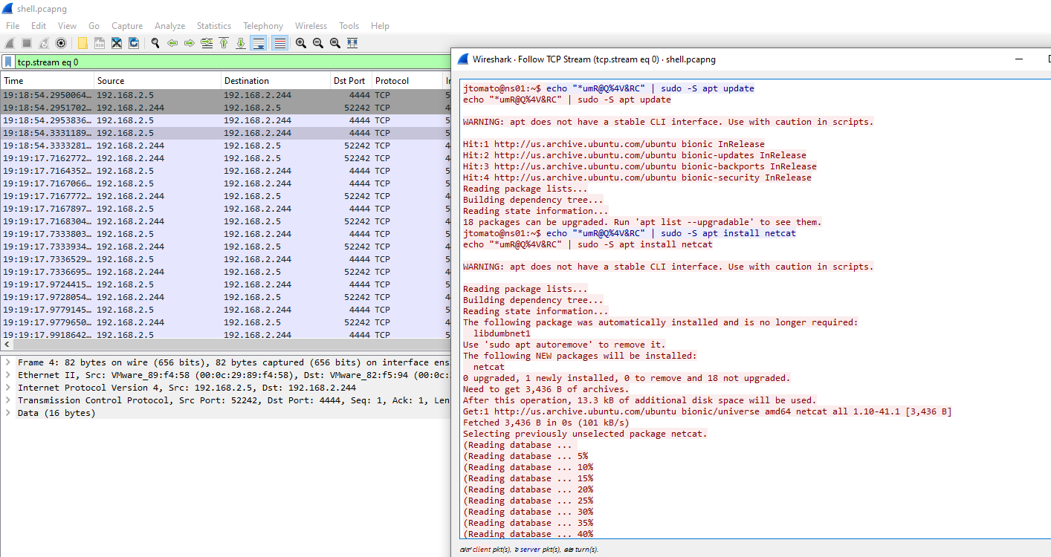Open capture options gear icon

[61, 43]
